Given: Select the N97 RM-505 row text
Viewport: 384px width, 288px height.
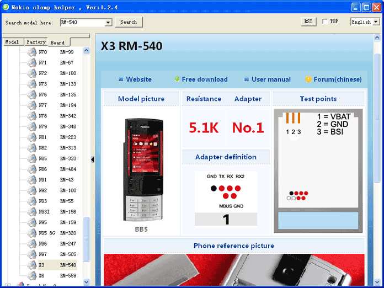Looking at the screenshot, I should point(57,254).
